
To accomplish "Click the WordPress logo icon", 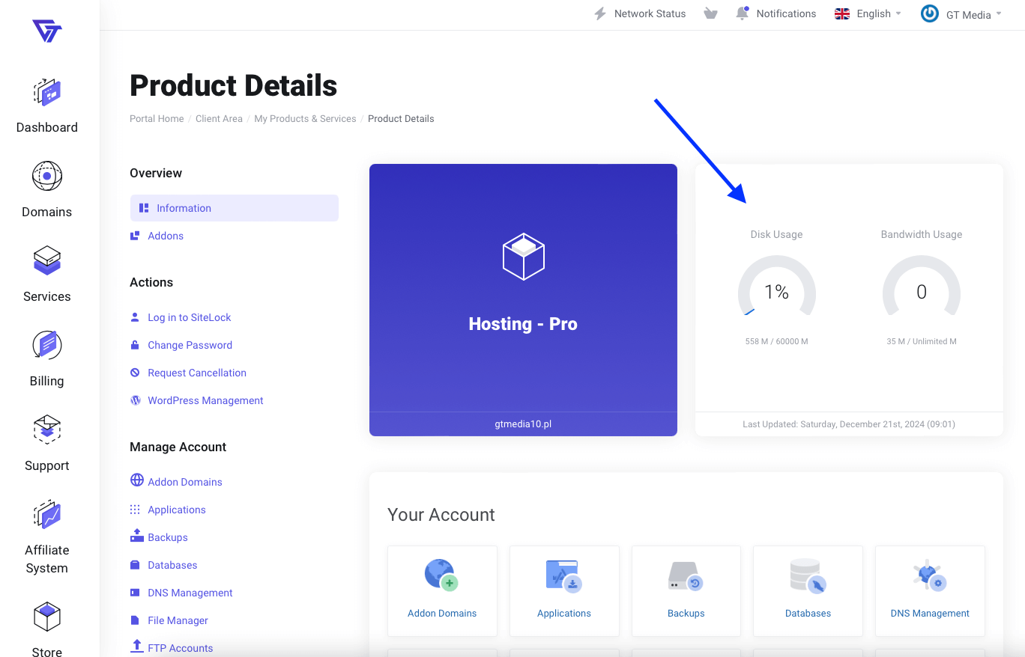I will tap(136, 400).
